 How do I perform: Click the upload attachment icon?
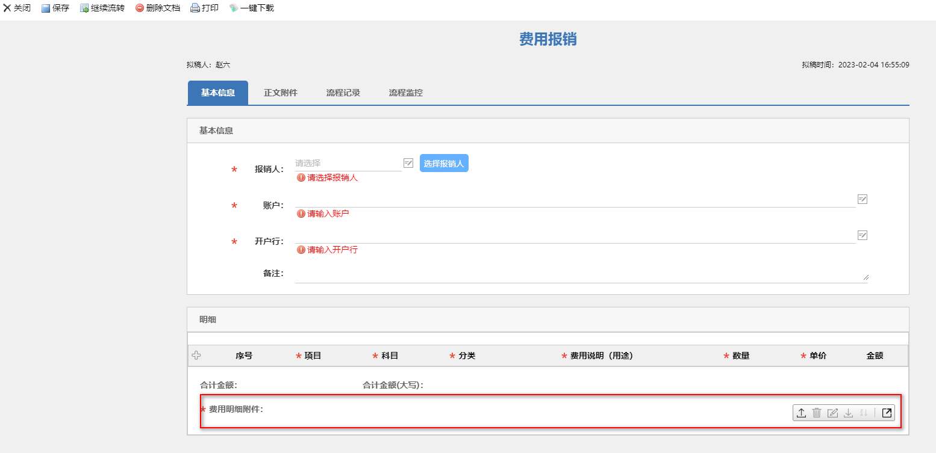[x=802, y=413]
